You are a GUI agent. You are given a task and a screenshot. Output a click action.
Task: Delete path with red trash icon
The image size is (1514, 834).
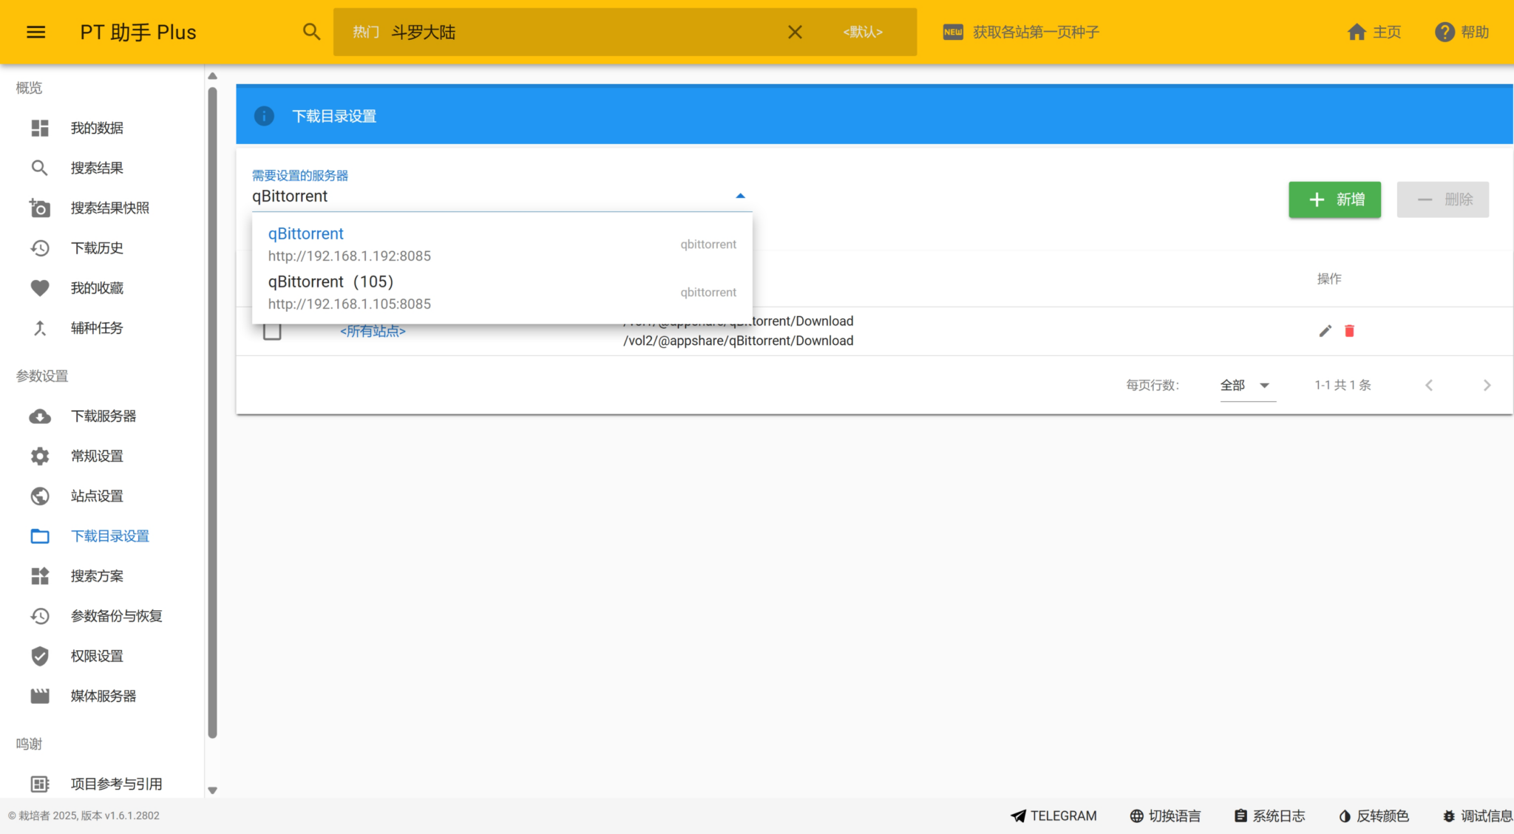1349,331
